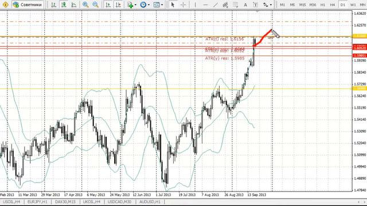The height and width of the screenshot is (206, 367).
Task: Click the periodicity clock icon
Action: [143, 5]
